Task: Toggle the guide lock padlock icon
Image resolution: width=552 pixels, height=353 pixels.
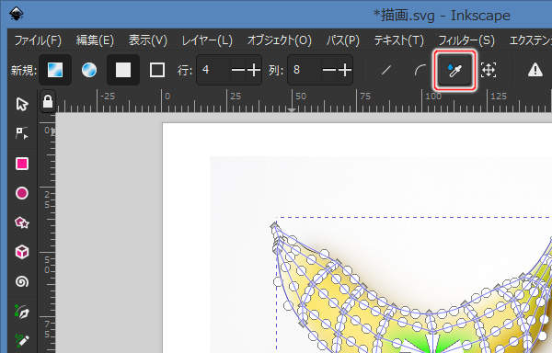Action: [48, 101]
